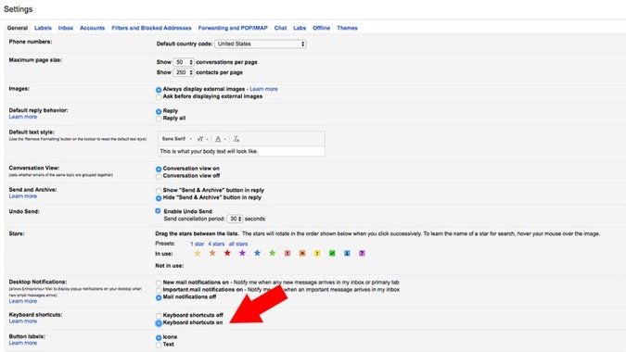Open the Accounts tab
This screenshot has width=626, height=352.
[92, 28]
